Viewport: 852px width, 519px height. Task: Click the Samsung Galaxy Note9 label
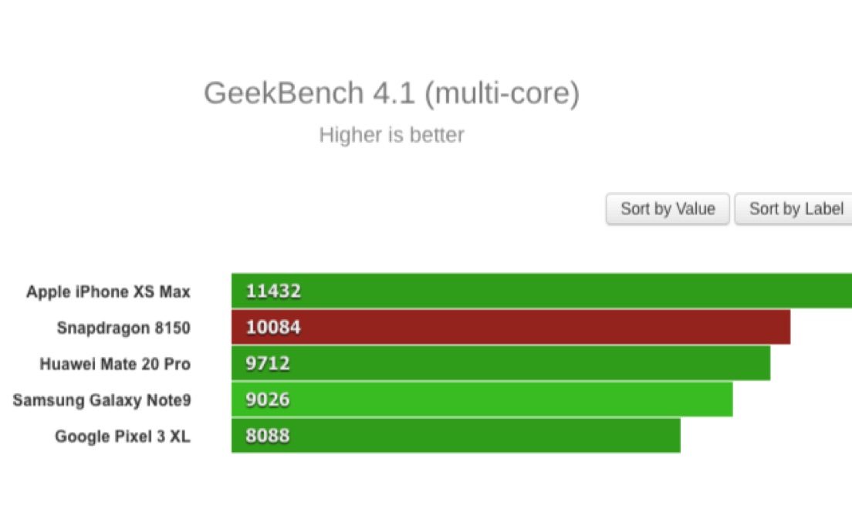[102, 400]
